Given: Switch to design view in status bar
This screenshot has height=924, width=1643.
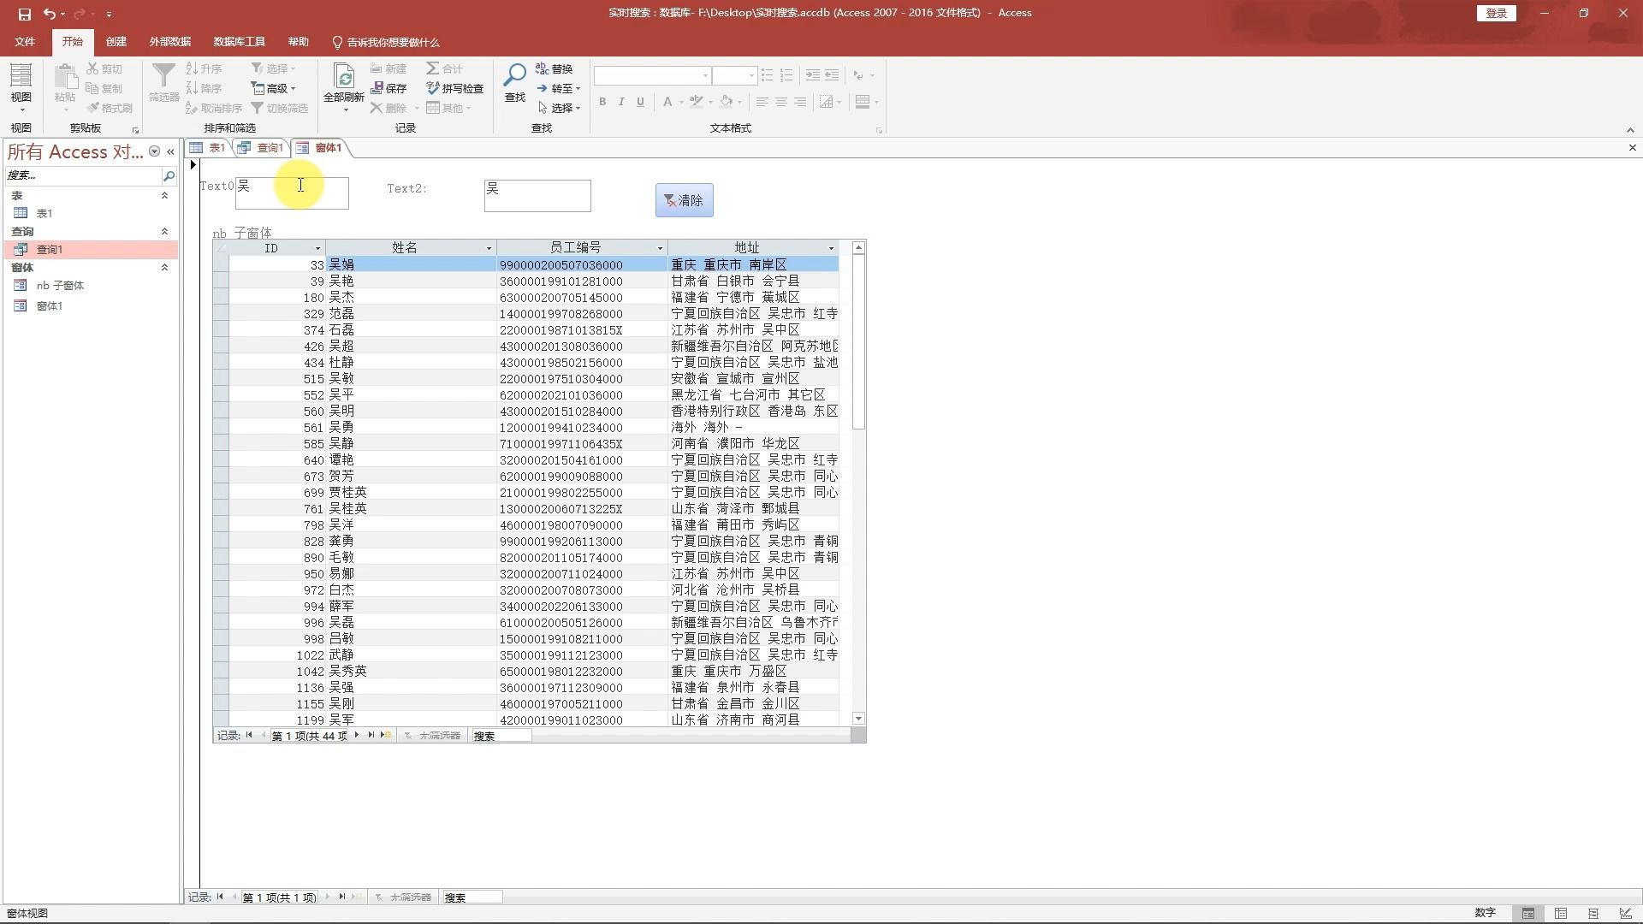Looking at the screenshot, I should pyautogui.click(x=1625, y=914).
